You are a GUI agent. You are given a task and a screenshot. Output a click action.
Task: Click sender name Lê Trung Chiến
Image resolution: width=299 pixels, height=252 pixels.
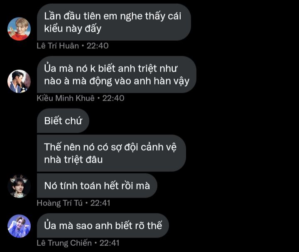tap(64, 243)
